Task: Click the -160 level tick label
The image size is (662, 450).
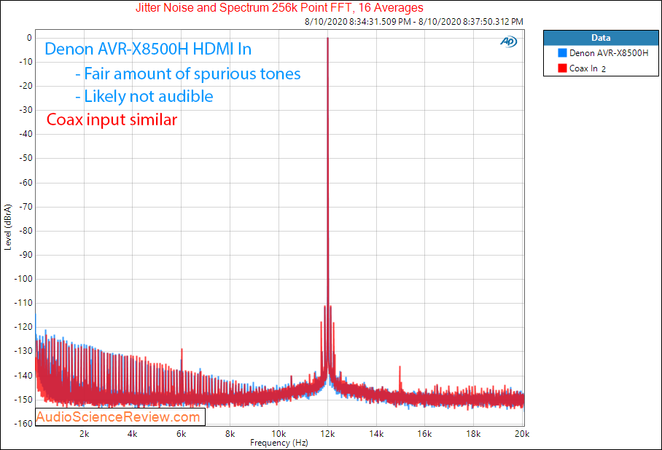Action: tap(23, 424)
